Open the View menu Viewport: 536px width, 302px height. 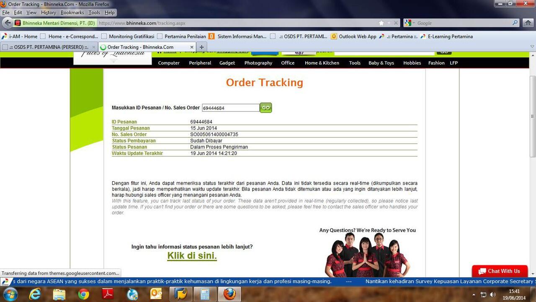click(31, 13)
